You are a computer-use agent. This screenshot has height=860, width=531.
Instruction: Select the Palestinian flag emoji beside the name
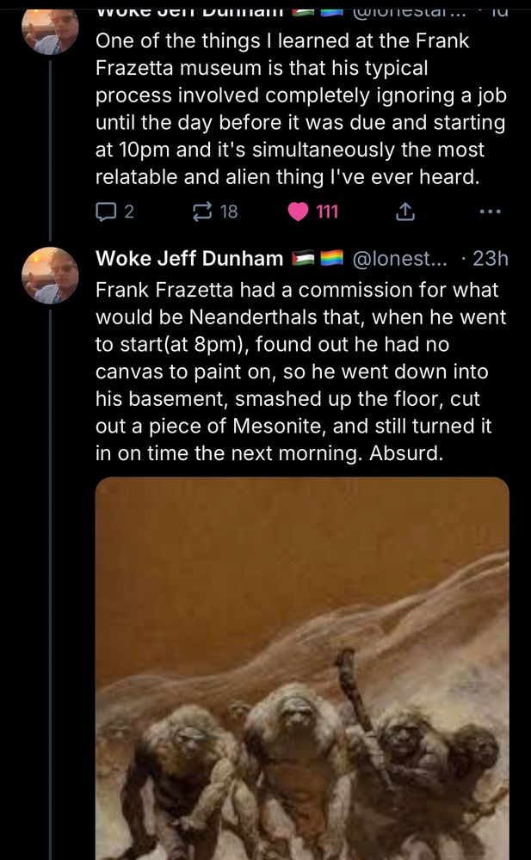[x=303, y=257]
